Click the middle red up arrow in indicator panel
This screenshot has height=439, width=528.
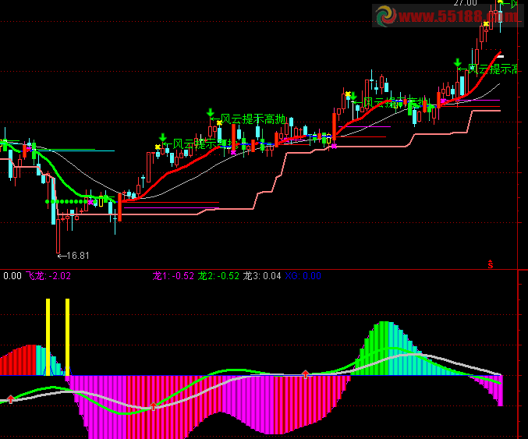point(153,406)
